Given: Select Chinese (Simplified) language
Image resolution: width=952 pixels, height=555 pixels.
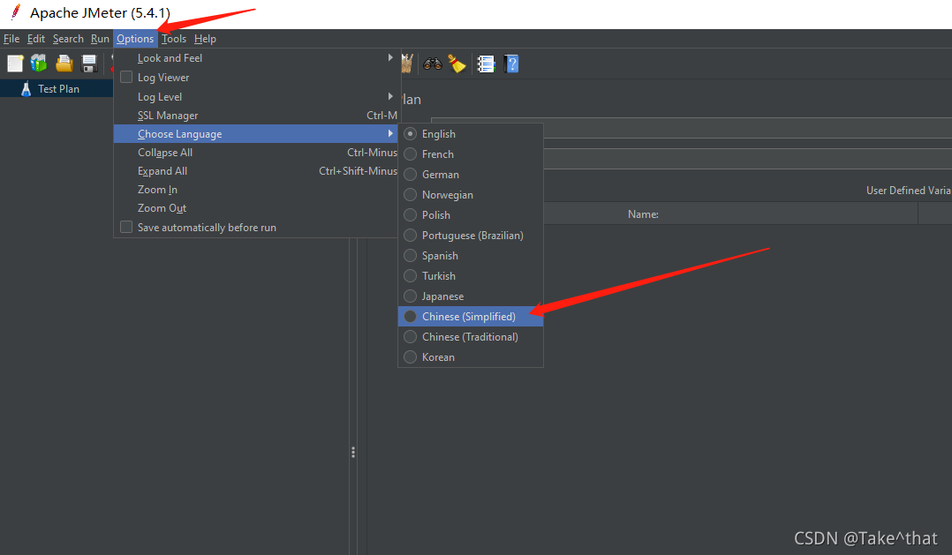Looking at the screenshot, I should point(471,317).
